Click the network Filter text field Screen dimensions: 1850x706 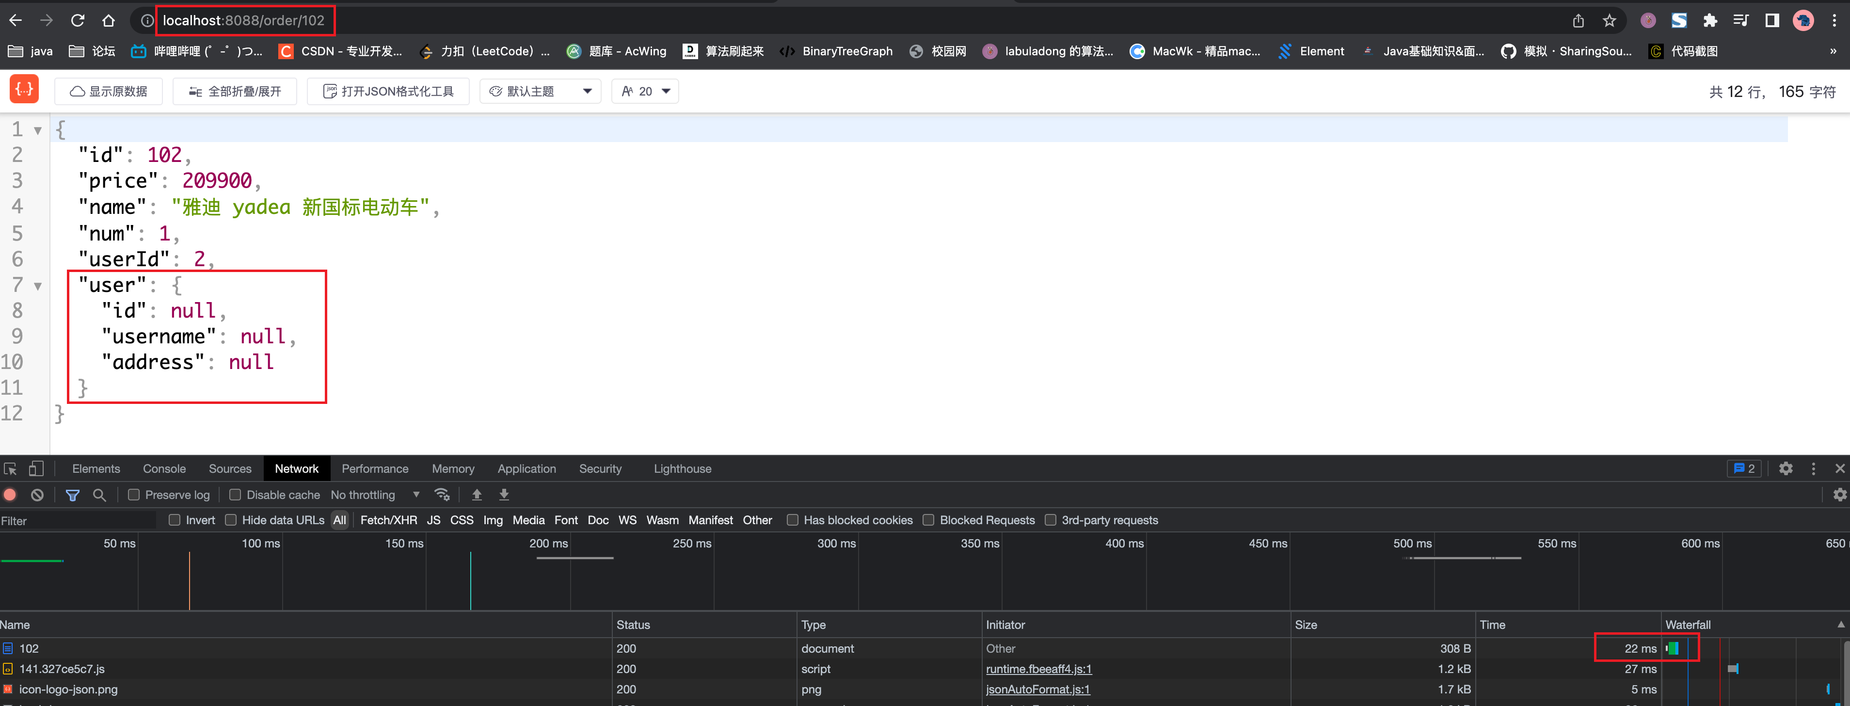pos(78,521)
